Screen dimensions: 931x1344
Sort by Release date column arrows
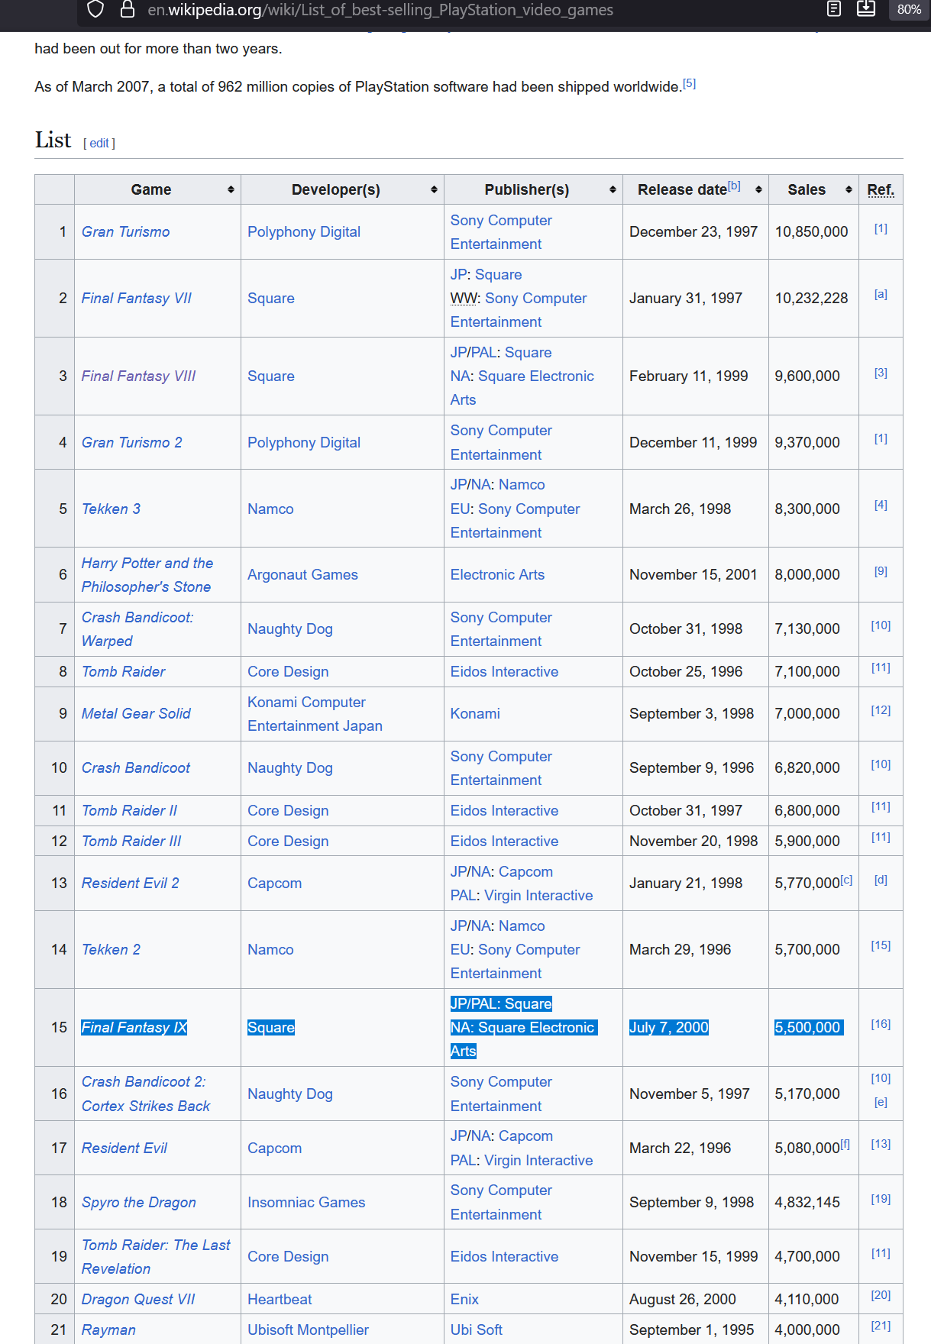(x=758, y=189)
